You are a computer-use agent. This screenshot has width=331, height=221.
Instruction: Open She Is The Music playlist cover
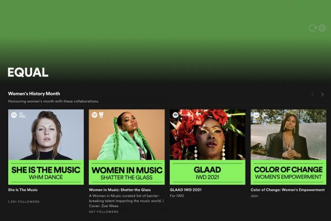tap(46, 147)
